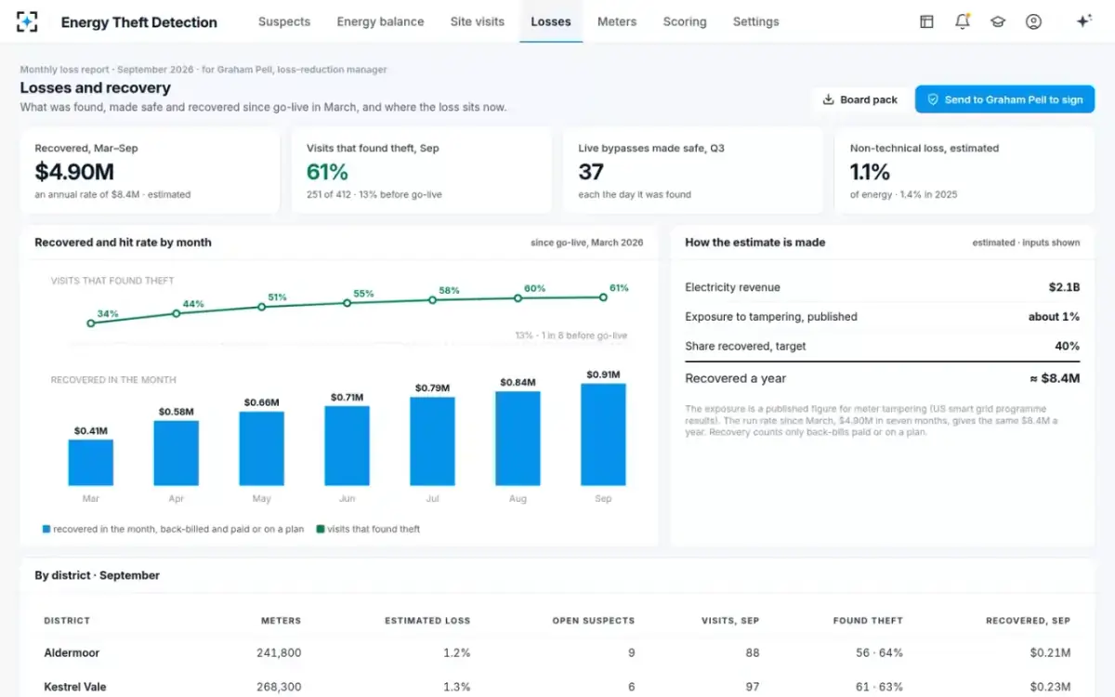Viewport: 1115px width, 697px height.
Task: Switch to the Suspects tab
Action: [x=284, y=21]
